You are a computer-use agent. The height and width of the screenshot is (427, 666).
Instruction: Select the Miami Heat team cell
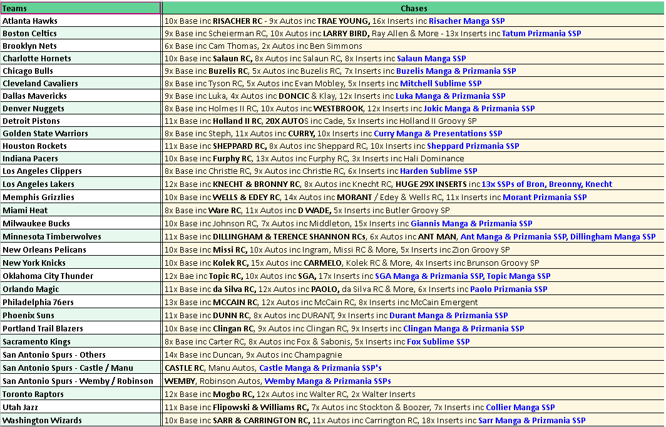click(80, 210)
